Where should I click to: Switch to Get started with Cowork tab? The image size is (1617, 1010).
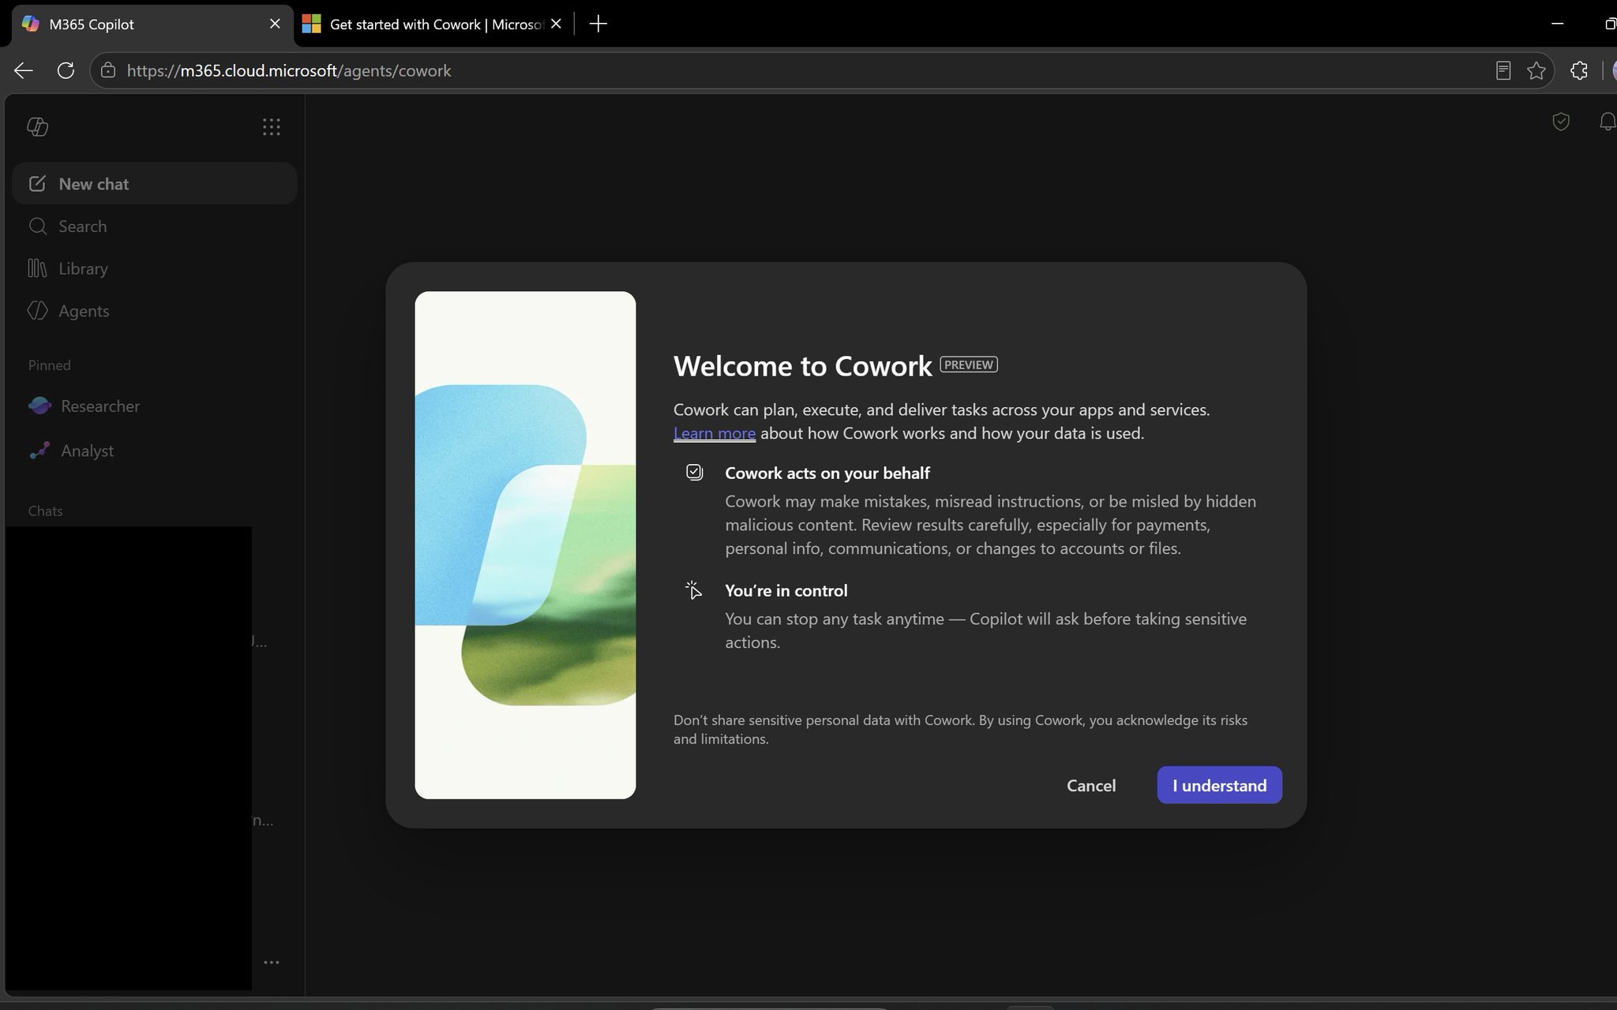433,24
